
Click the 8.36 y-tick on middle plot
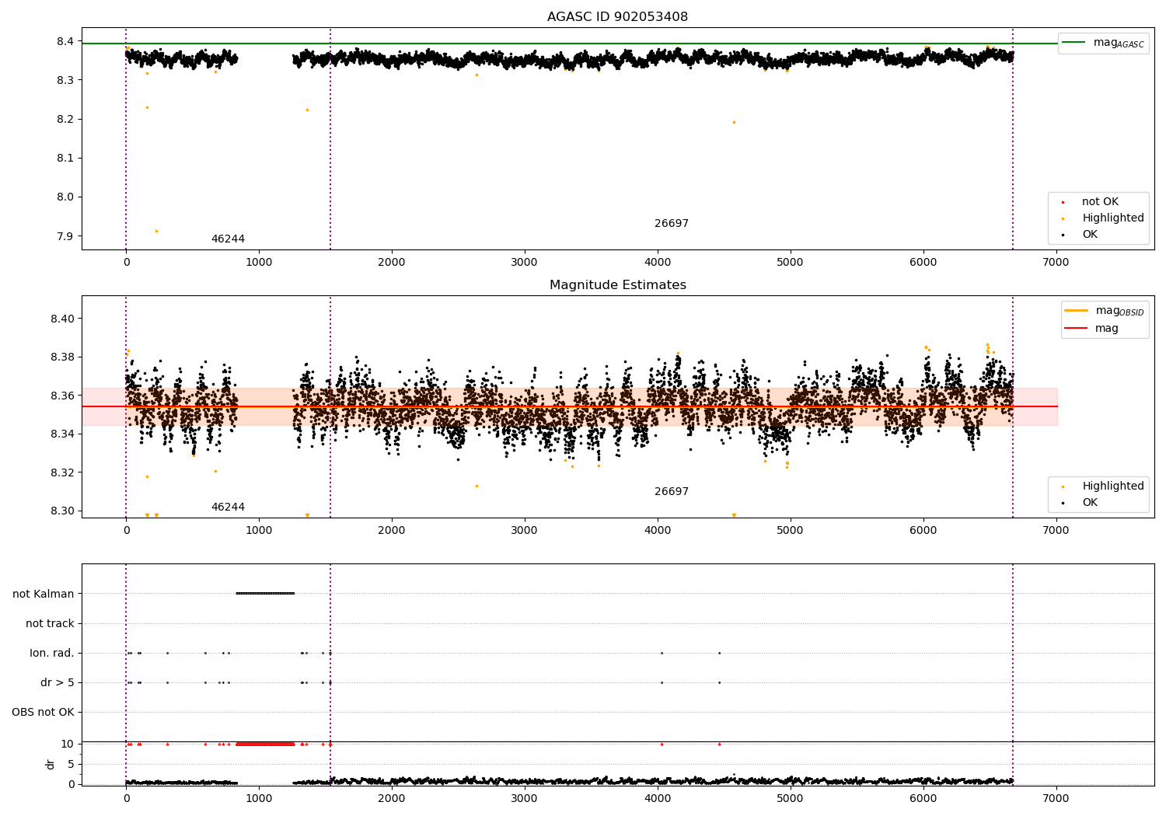62,396
